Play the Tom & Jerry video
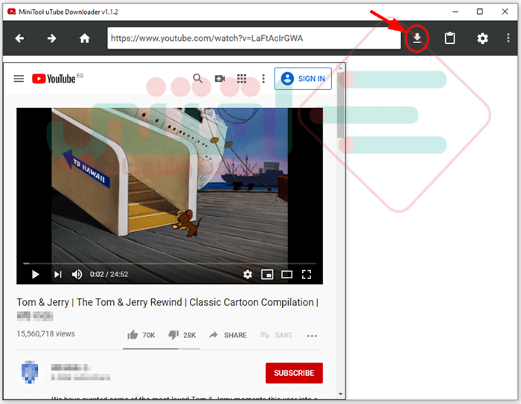The image size is (521, 404). click(35, 275)
